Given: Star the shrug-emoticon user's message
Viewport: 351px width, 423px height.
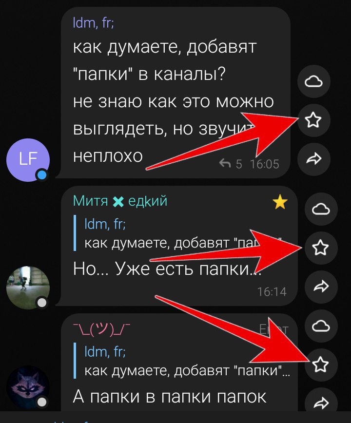Looking at the screenshot, I should [321, 365].
